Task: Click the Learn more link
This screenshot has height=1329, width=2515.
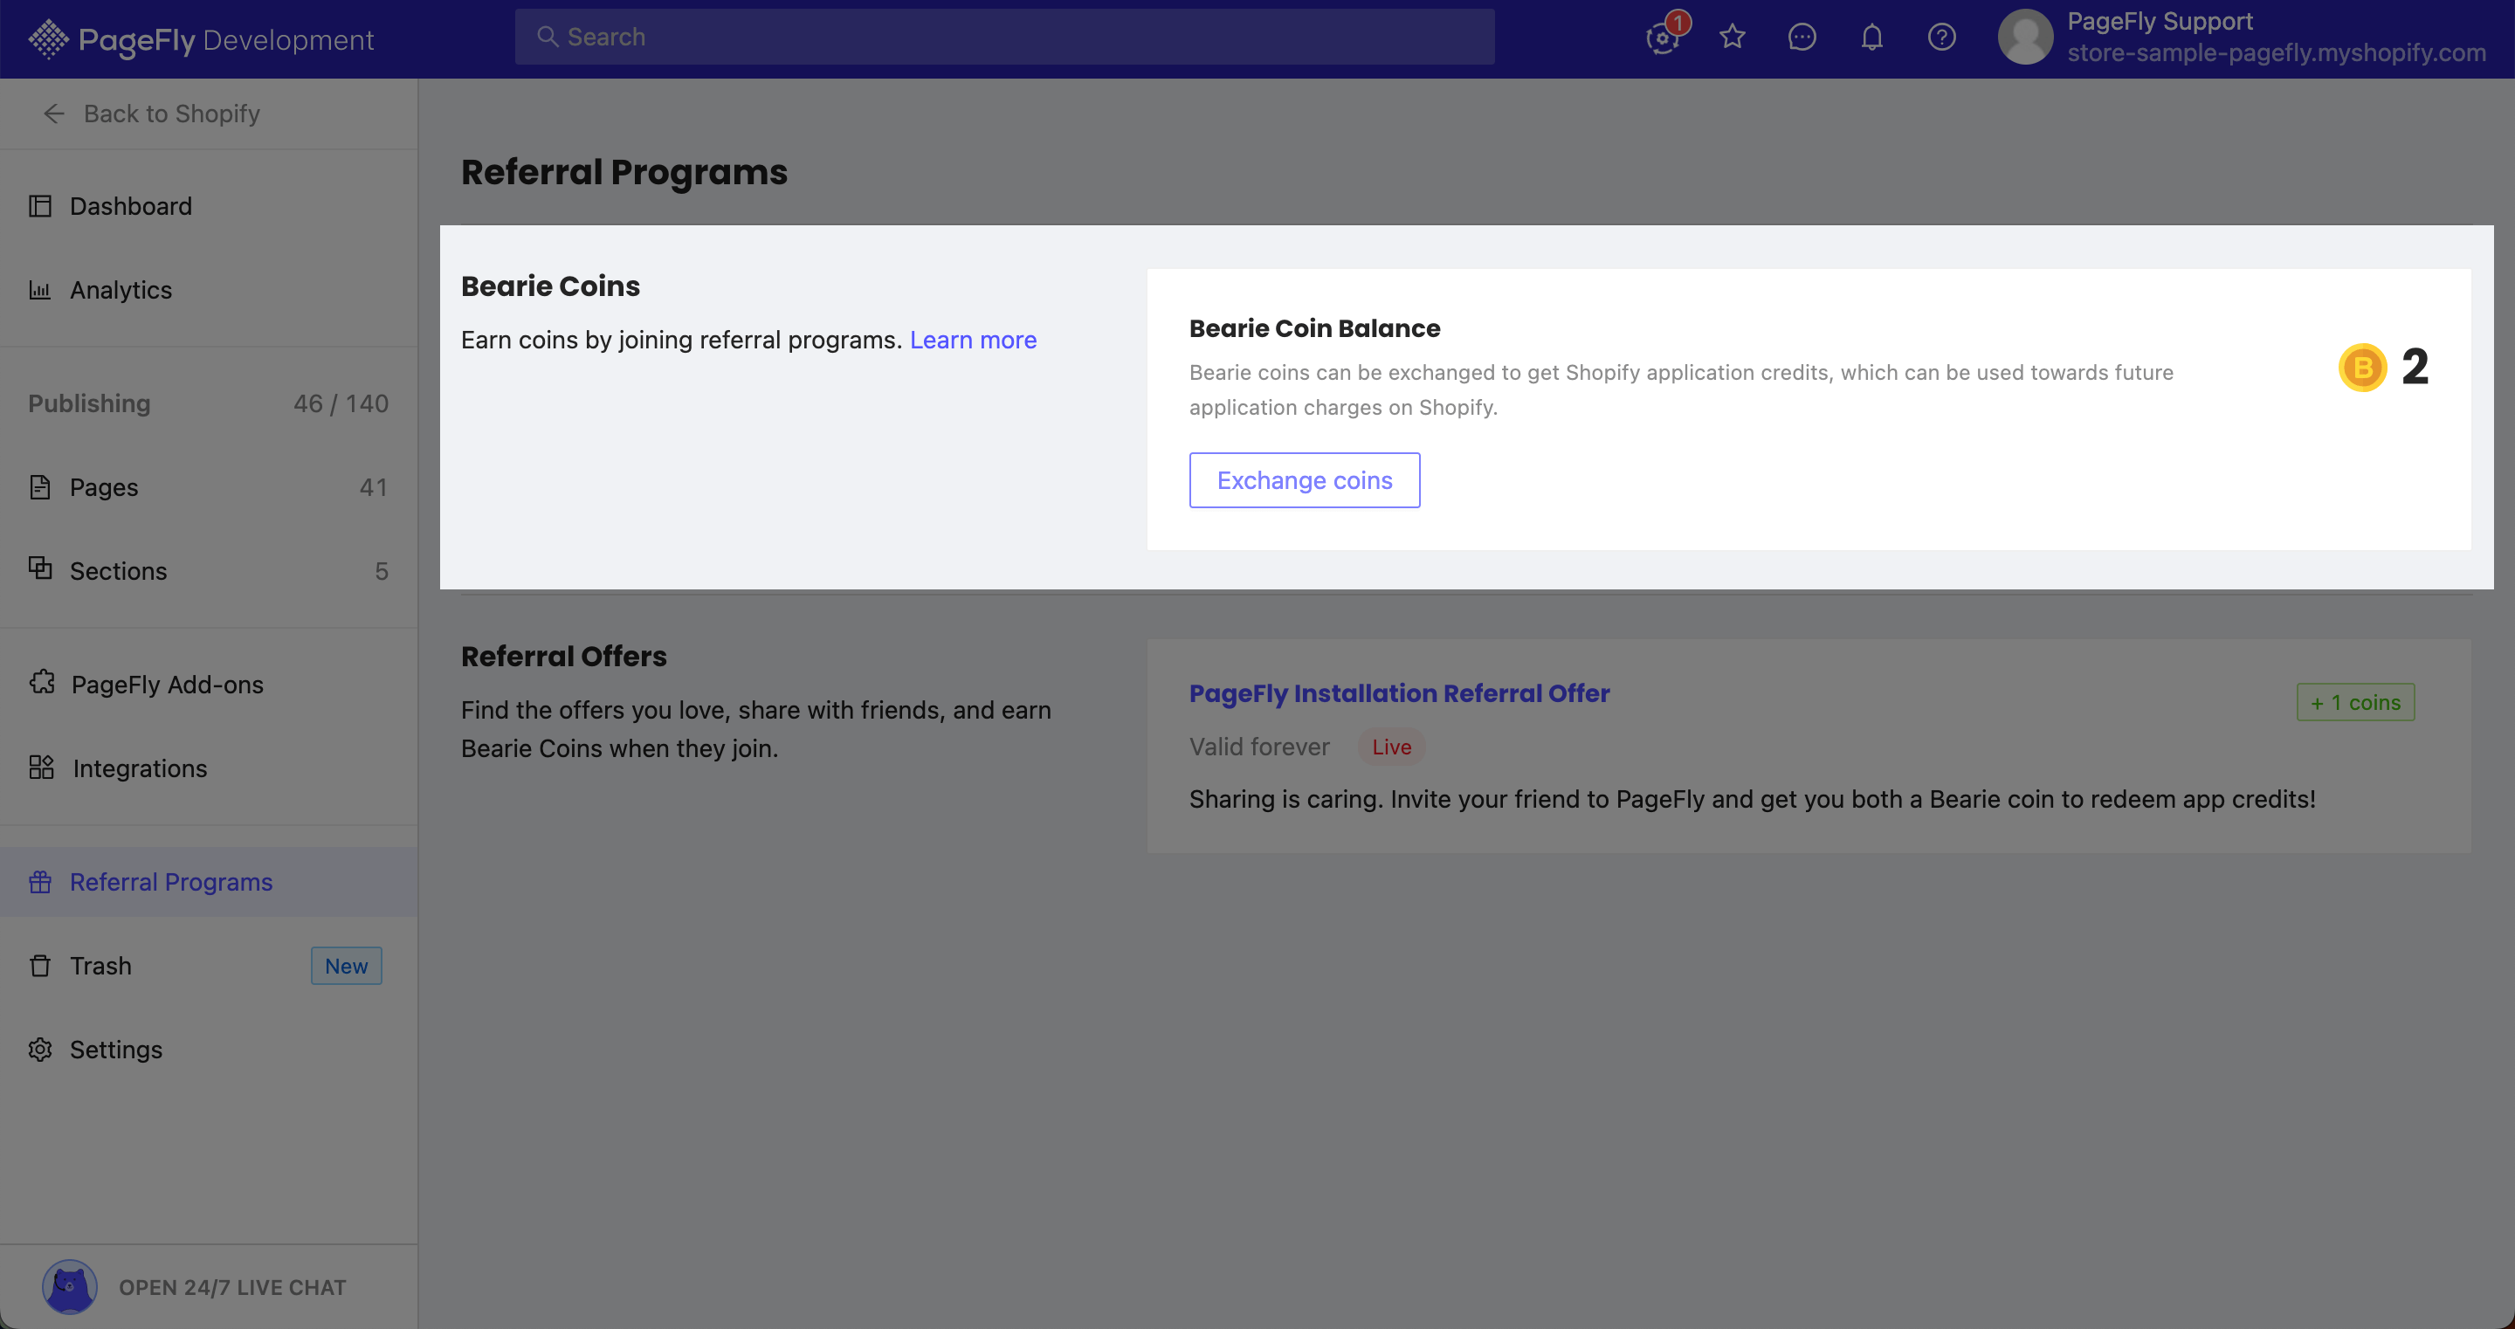Action: click(x=974, y=340)
